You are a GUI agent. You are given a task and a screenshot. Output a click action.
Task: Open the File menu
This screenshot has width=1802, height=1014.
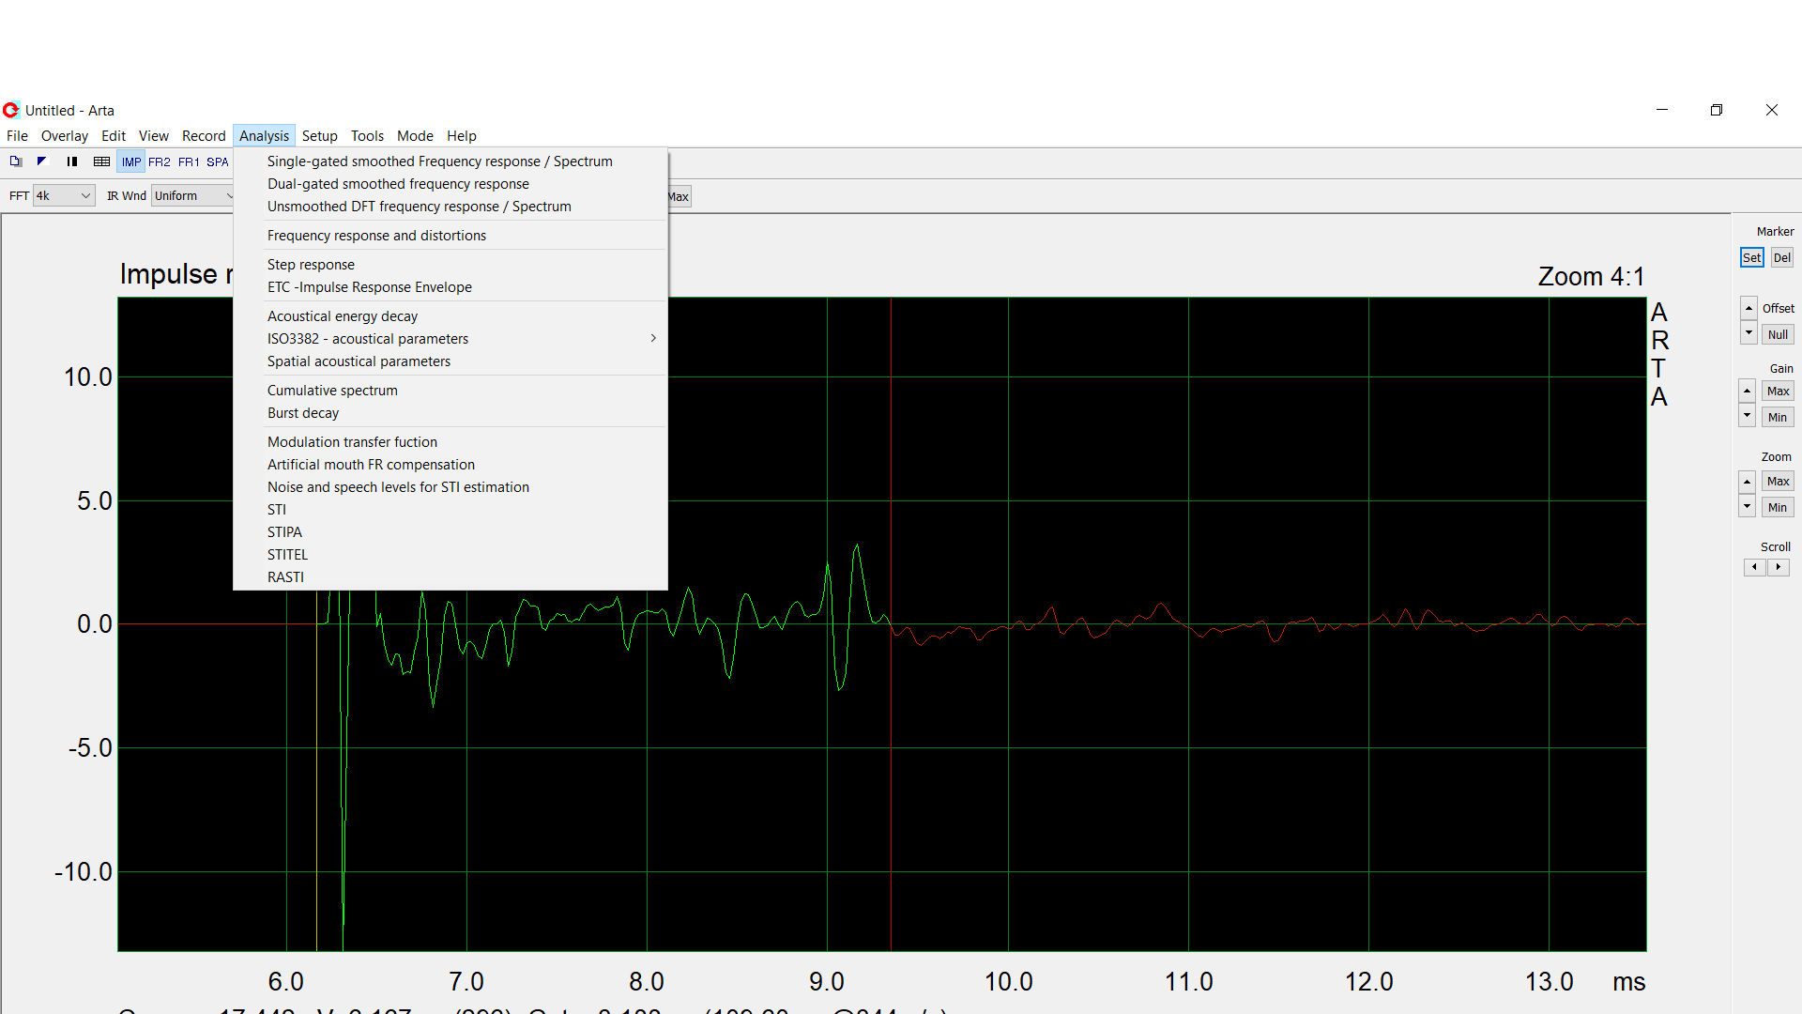click(17, 135)
